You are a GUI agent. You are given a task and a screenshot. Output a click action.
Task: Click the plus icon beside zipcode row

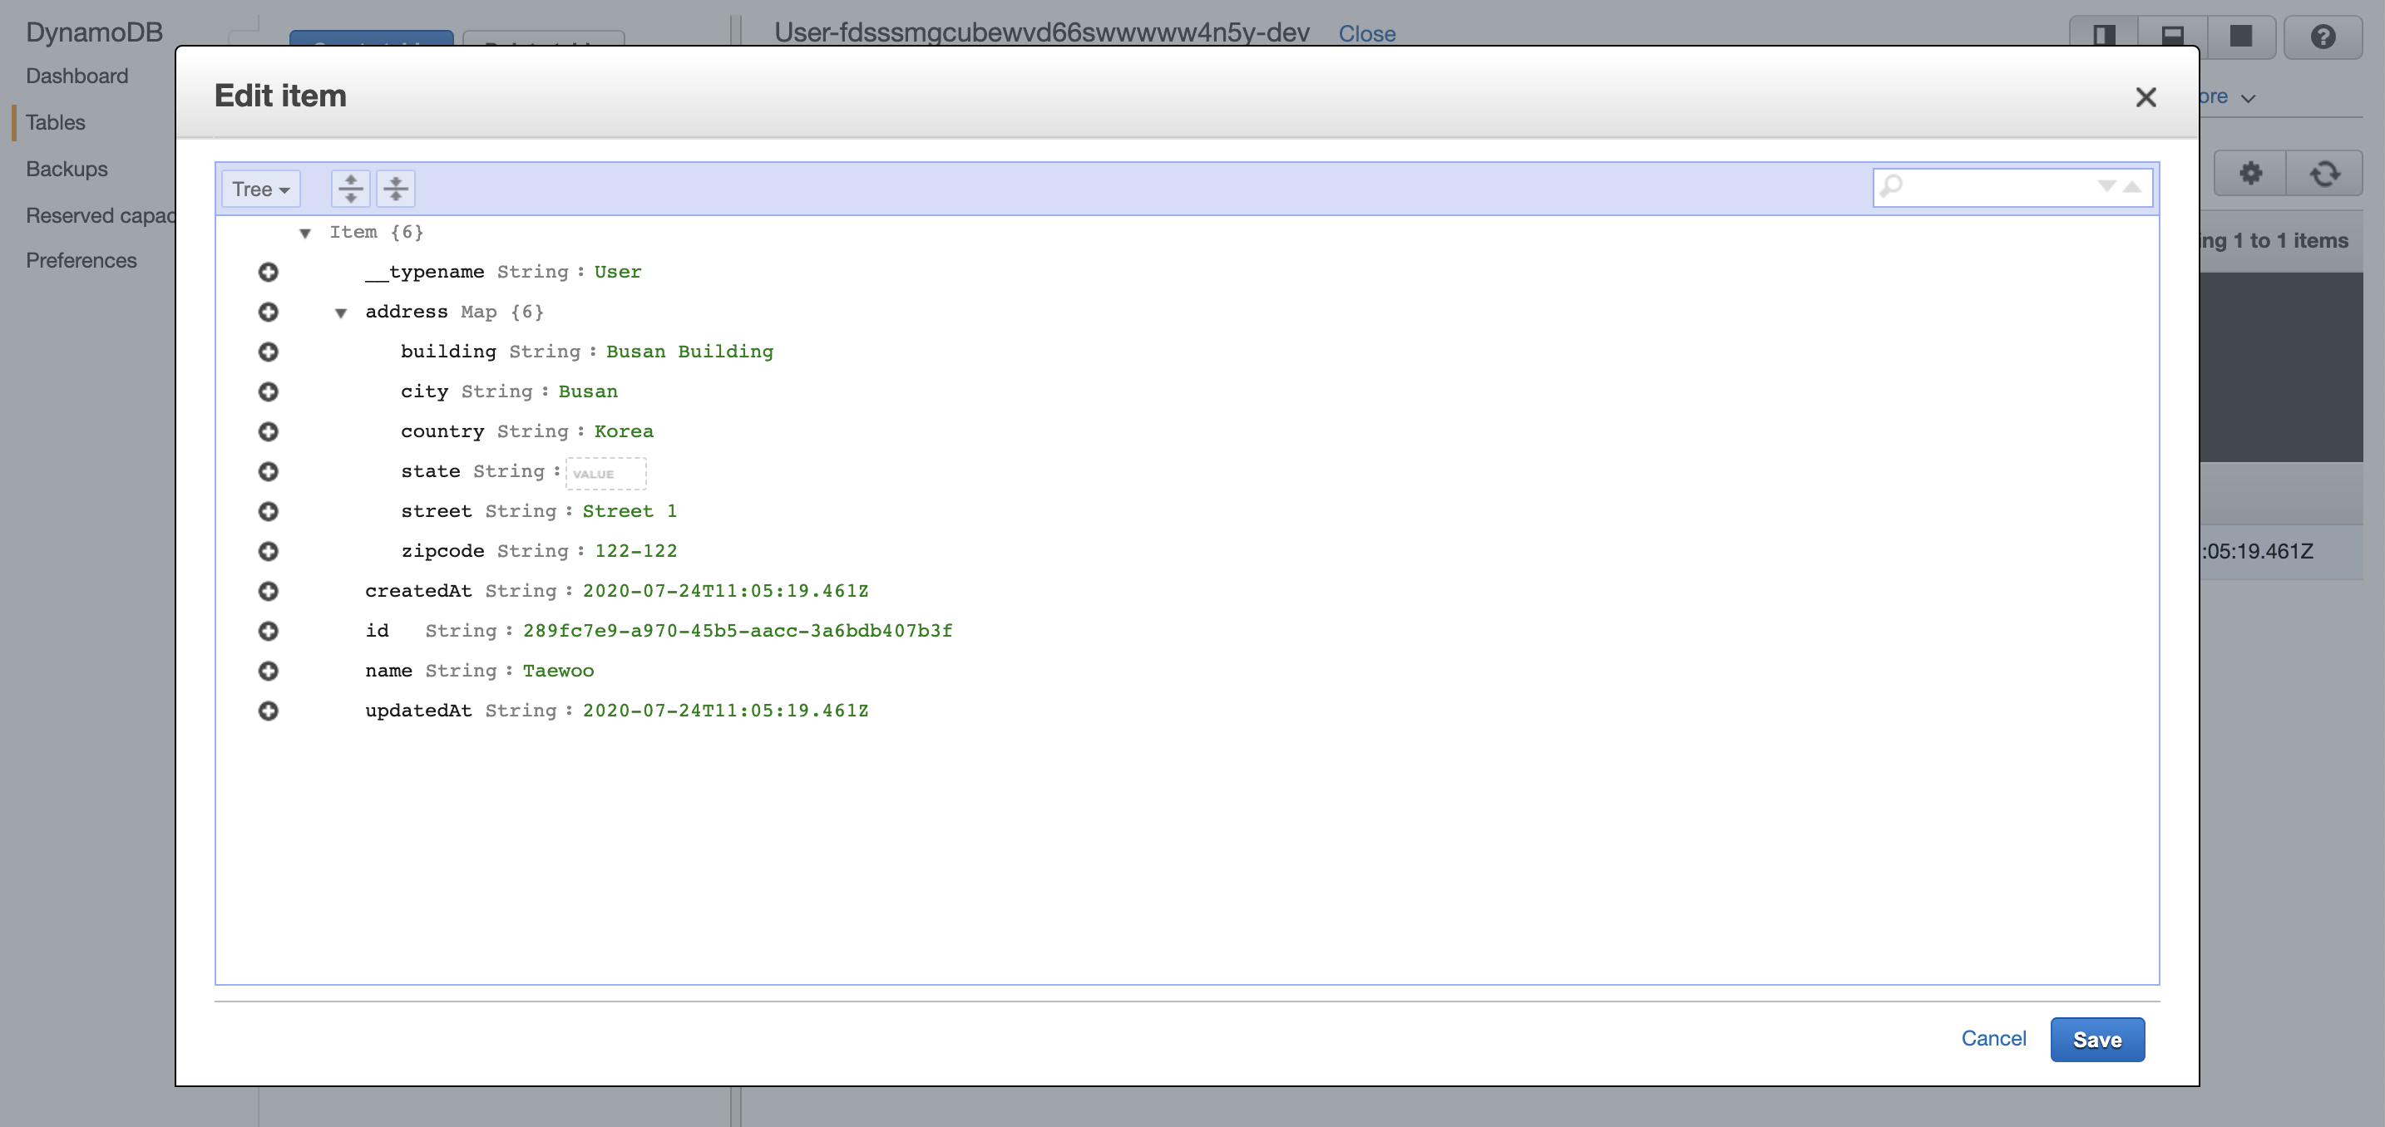[x=269, y=552]
